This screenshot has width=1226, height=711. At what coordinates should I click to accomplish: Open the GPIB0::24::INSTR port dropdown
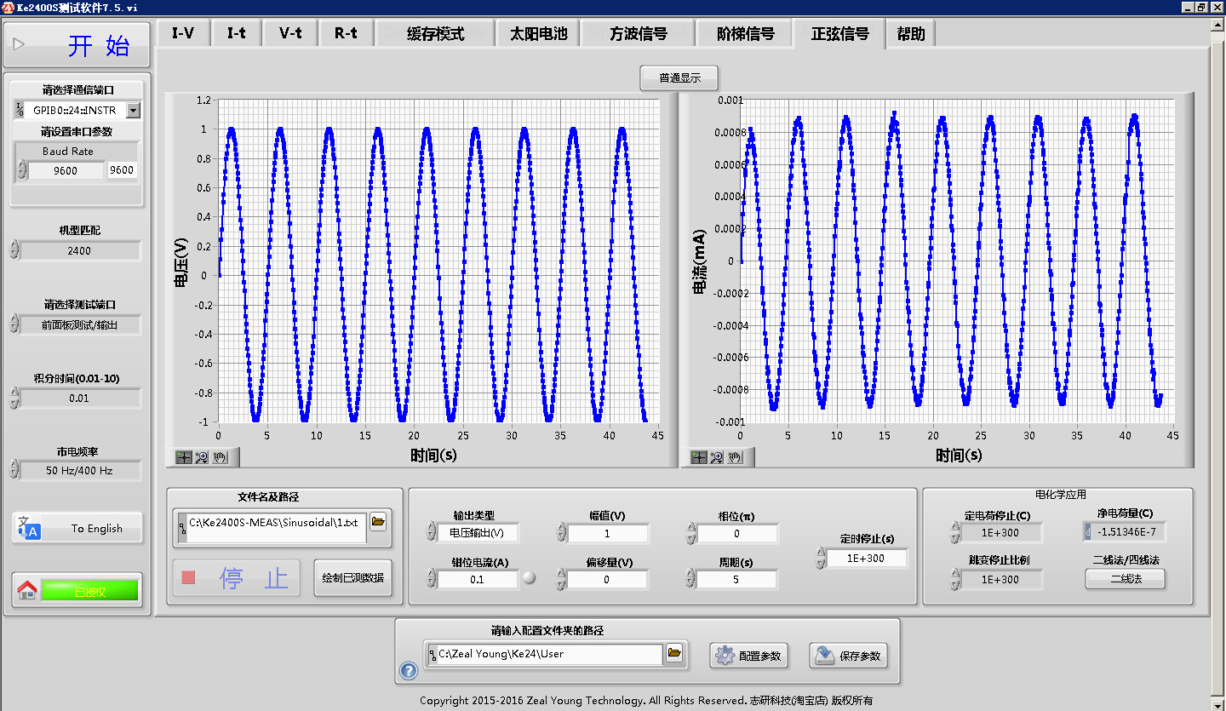pos(134,110)
